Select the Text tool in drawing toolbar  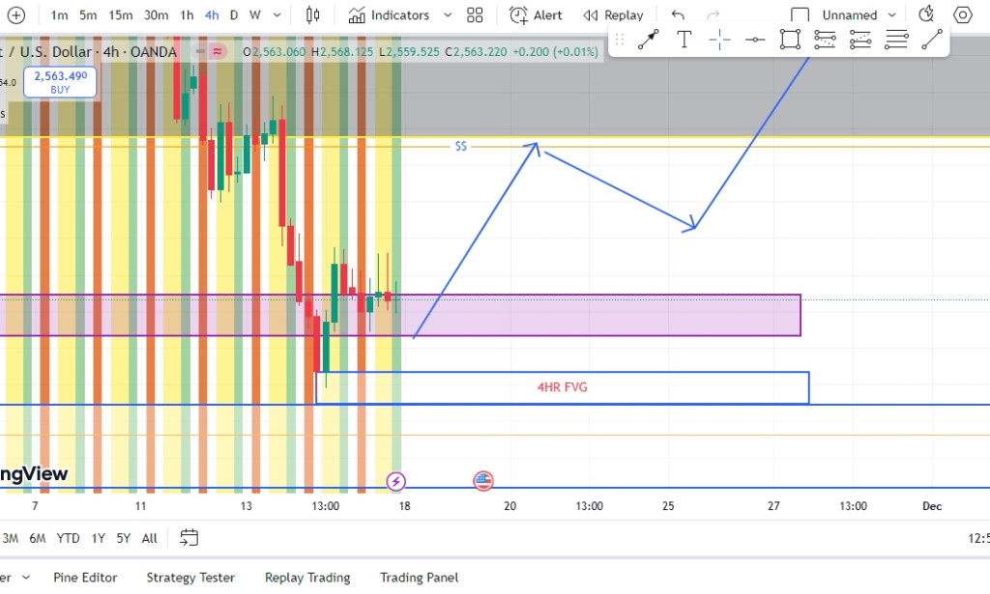pos(684,40)
